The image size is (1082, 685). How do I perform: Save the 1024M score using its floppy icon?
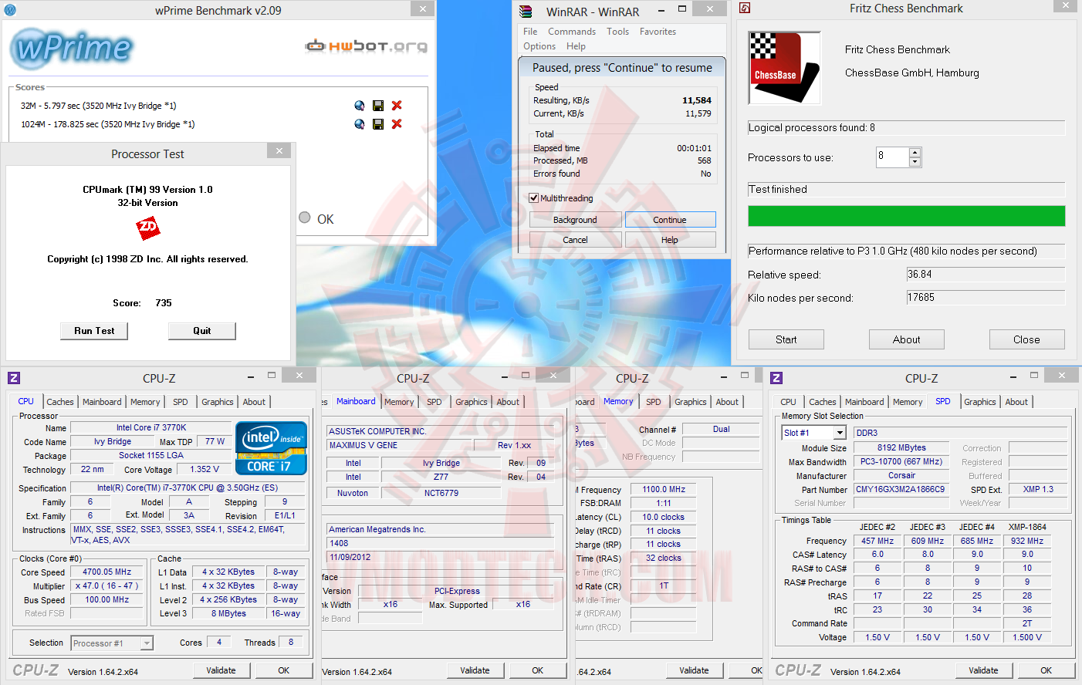tap(378, 124)
